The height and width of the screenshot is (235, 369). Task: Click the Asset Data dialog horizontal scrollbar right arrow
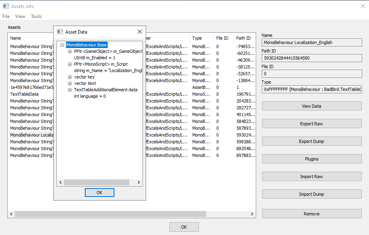coord(138,182)
